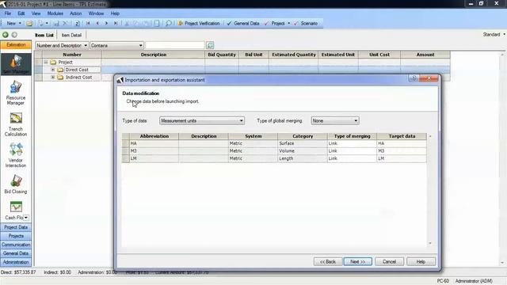Expand the Direct Cost folder
The image size is (507, 285).
coord(53,70)
